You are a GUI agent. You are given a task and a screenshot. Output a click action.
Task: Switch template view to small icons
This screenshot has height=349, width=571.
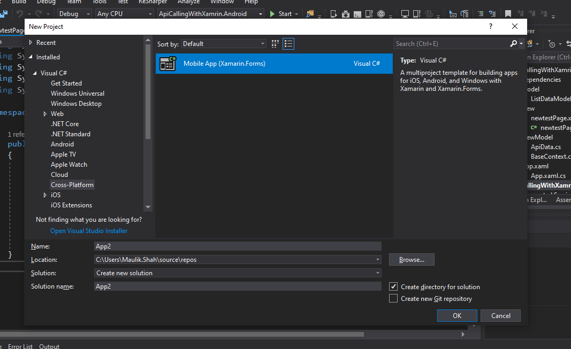[275, 43]
